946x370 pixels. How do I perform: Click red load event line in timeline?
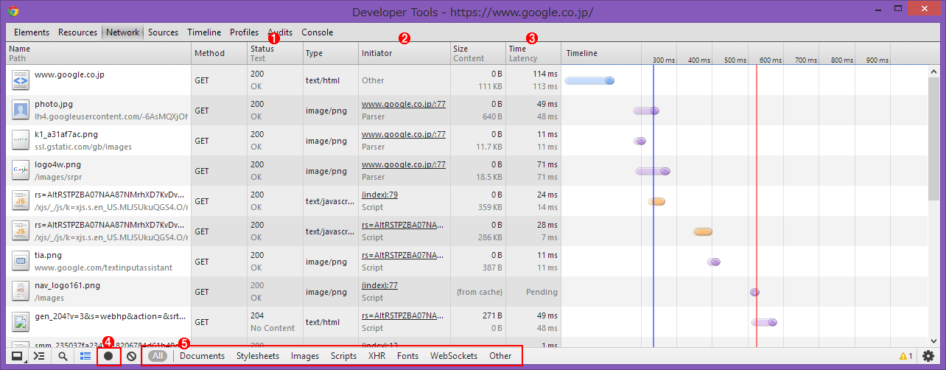click(757, 206)
